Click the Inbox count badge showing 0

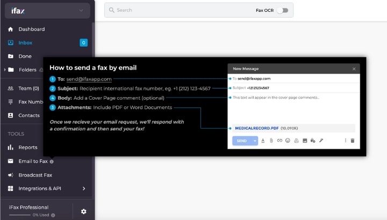click(x=84, y=42)
